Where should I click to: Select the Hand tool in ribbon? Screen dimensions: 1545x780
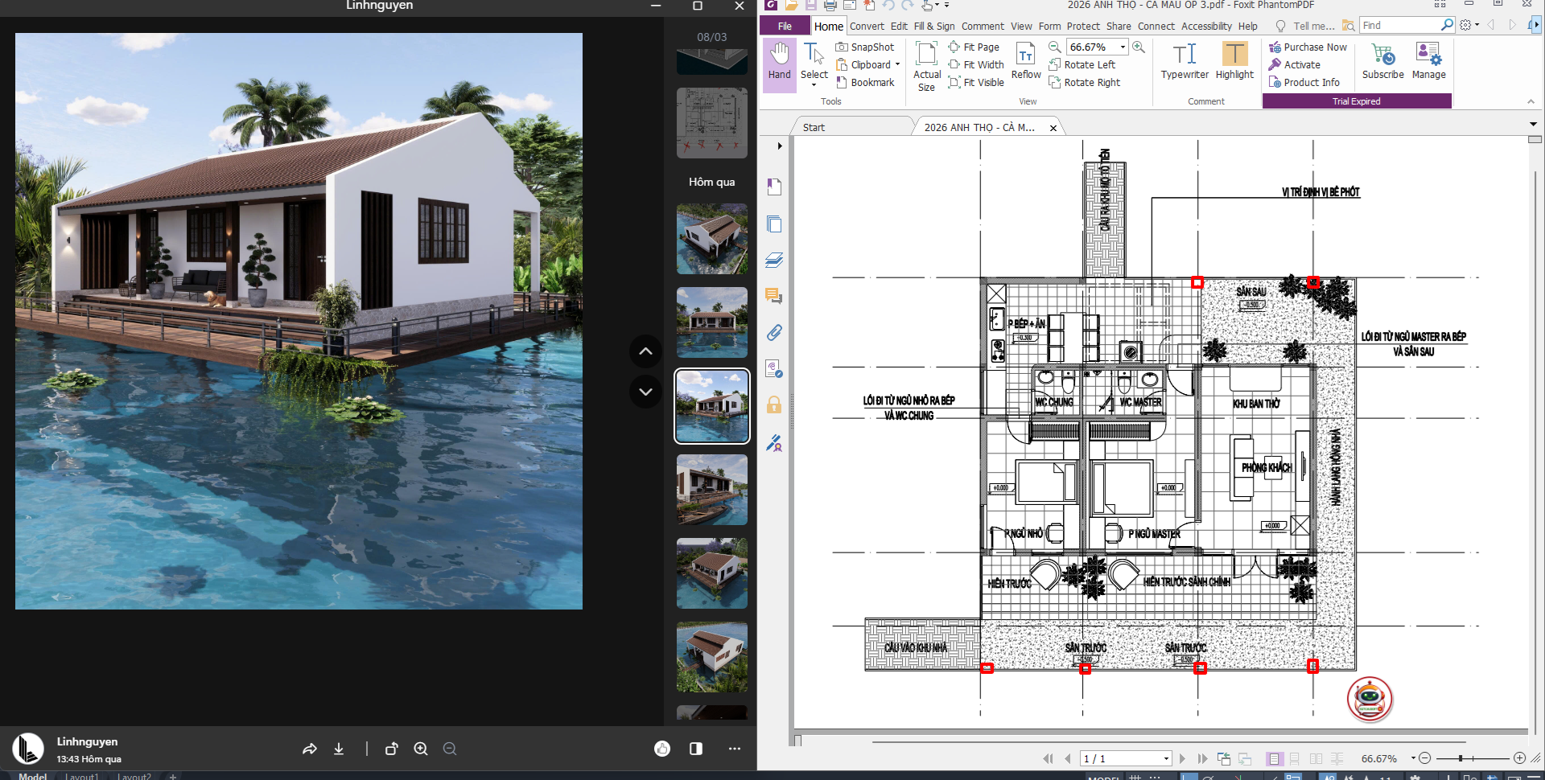click(779, 62)
